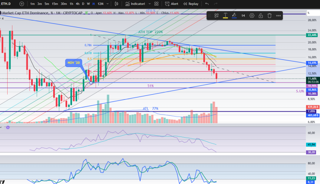Click the undo arrow
The image size is (320, 184).
207,4
